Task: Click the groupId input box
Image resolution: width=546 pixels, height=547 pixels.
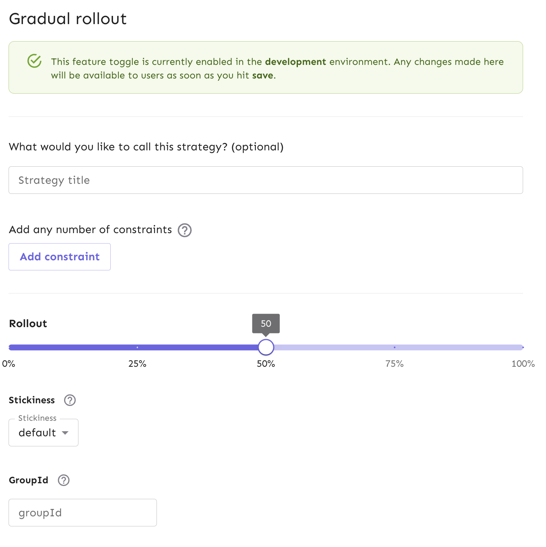Action: coord(82,512)
